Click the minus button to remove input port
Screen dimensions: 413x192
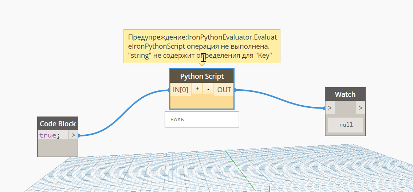click(x=208, y=89)
